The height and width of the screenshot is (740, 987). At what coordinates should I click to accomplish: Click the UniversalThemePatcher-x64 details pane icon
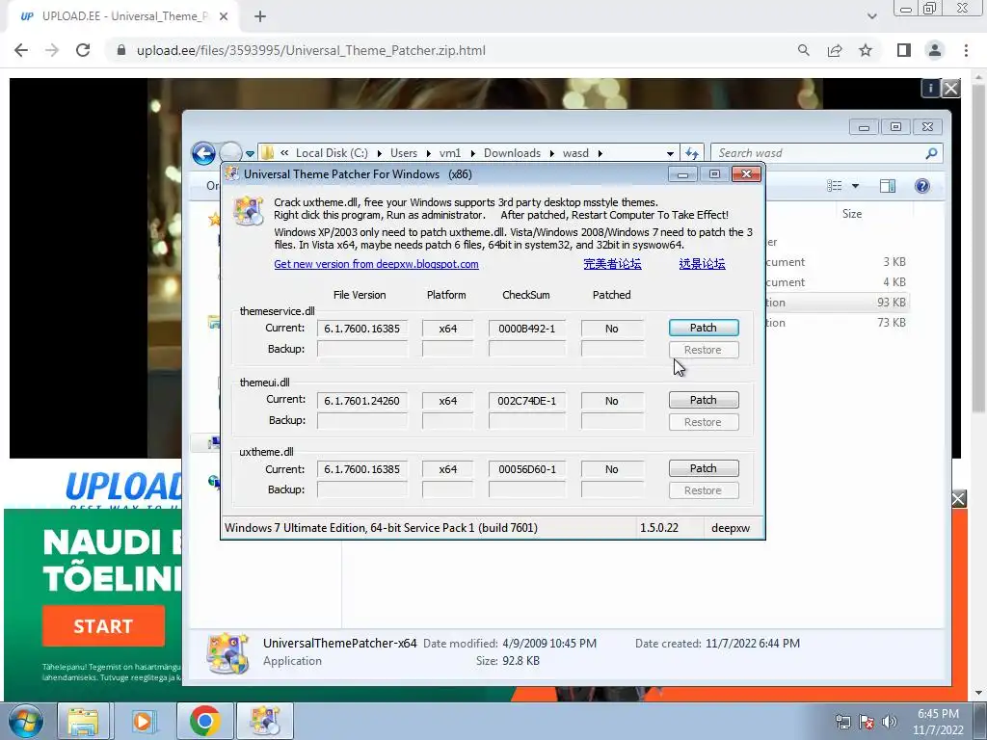(227, 653)
